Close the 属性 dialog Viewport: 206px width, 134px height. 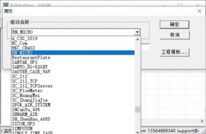pos(199,11)
